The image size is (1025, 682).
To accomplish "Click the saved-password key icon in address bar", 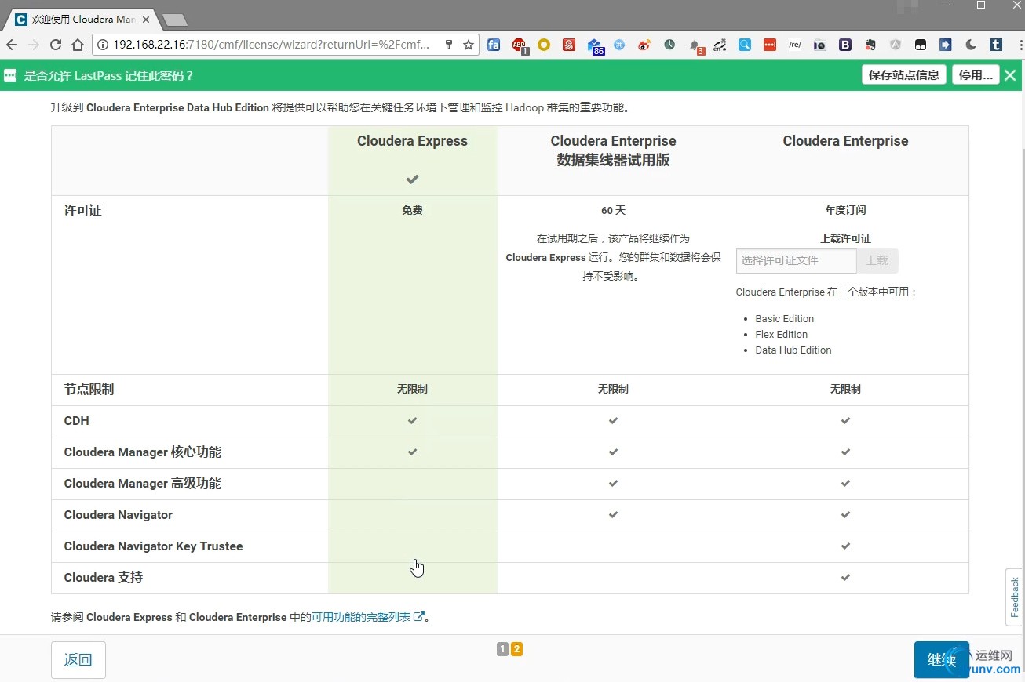I will point(449,45).
